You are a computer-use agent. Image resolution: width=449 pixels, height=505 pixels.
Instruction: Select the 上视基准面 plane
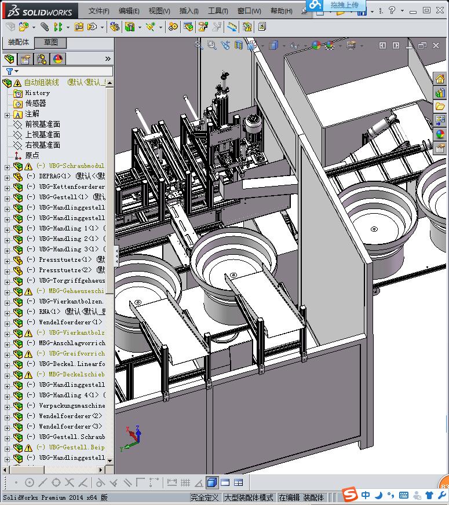point(42,134)
